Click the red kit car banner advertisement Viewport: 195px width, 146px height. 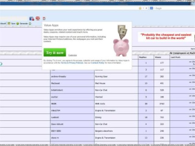(x=167, y=37)
